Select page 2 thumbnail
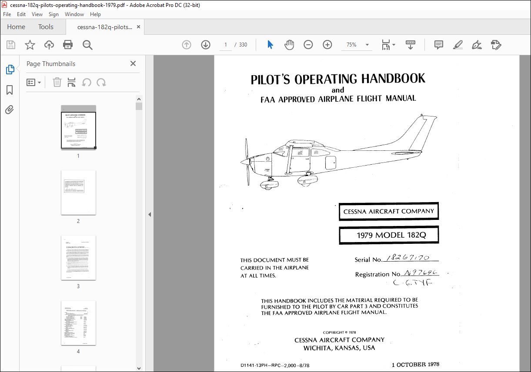 78,193
